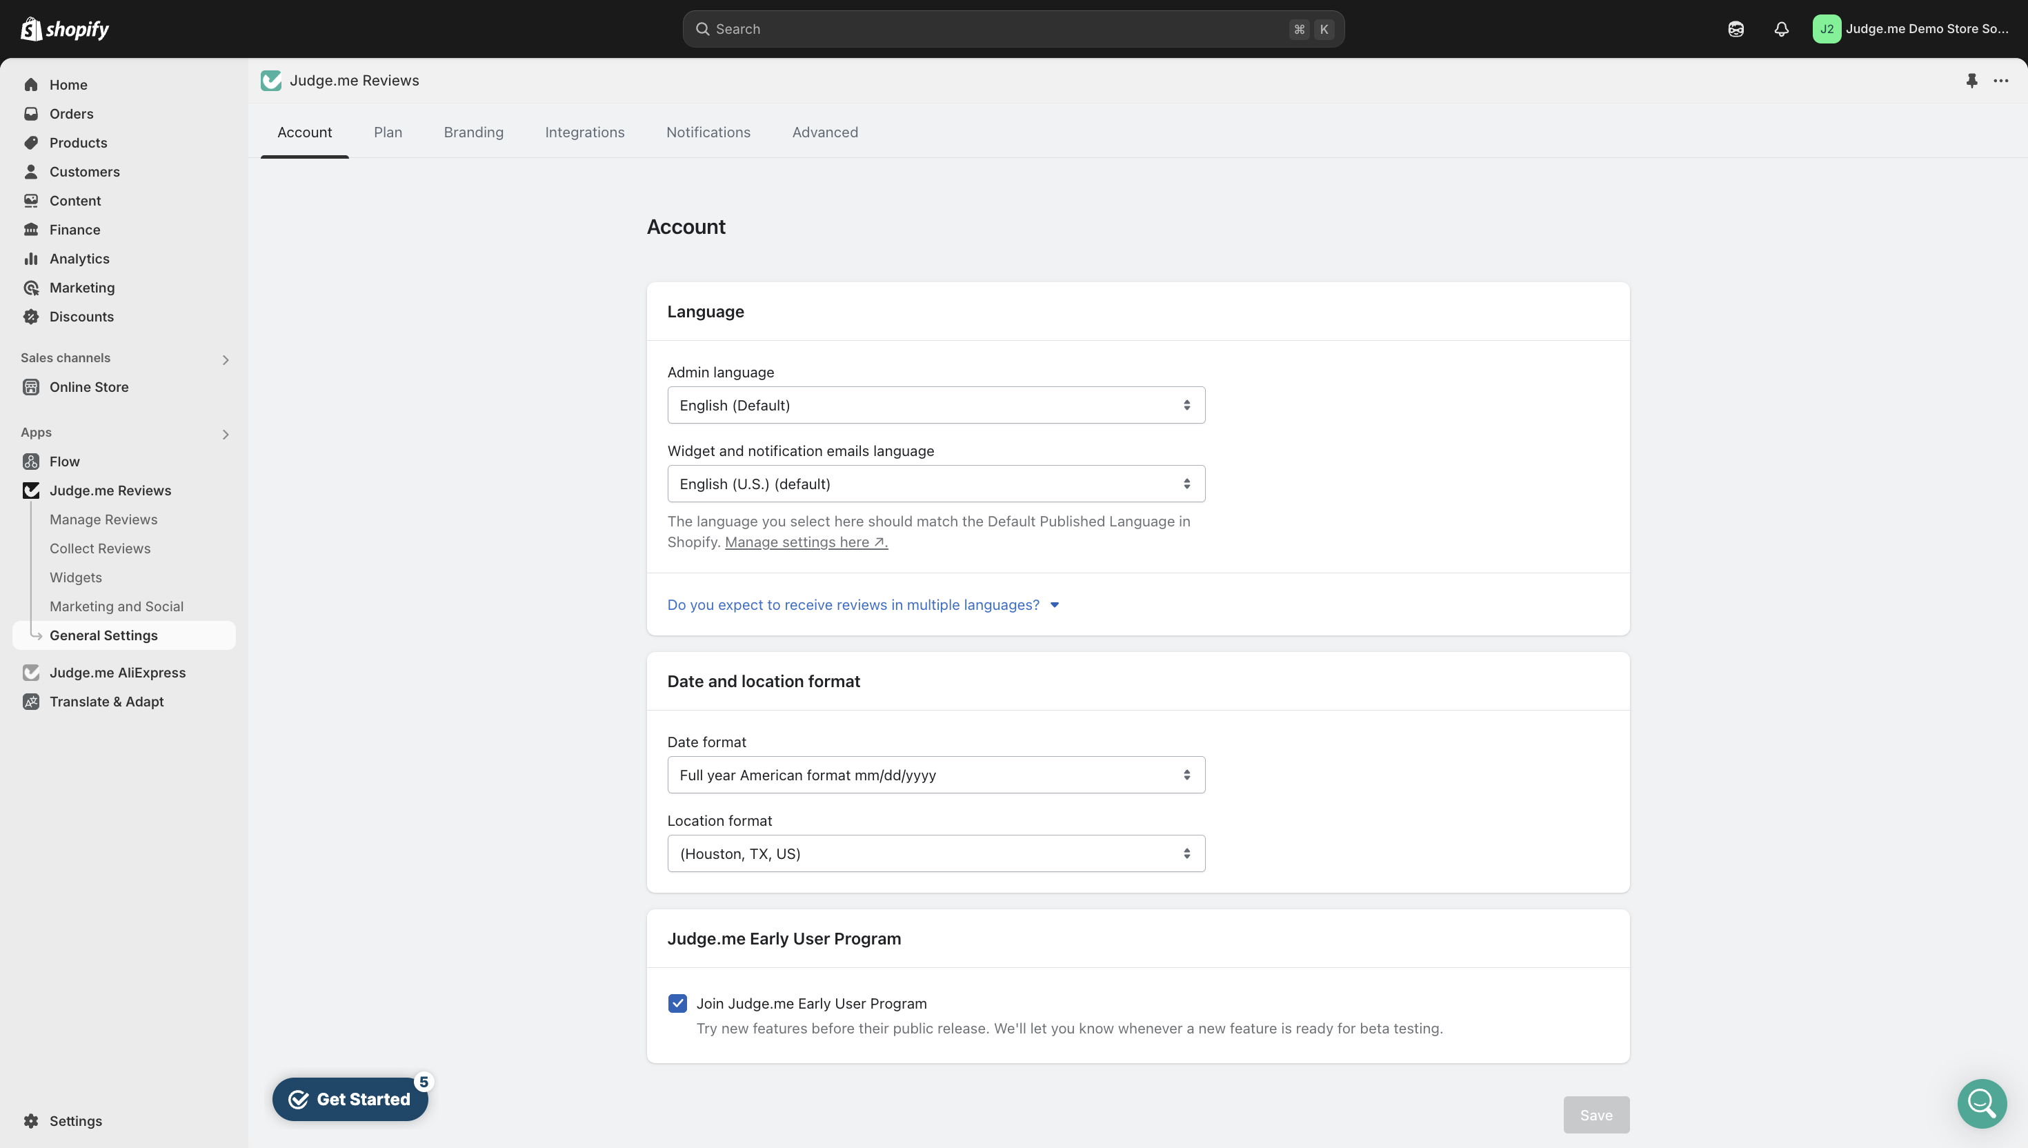Select General Settings in the sidebar
The image size is (2028, 1148).
125,635
